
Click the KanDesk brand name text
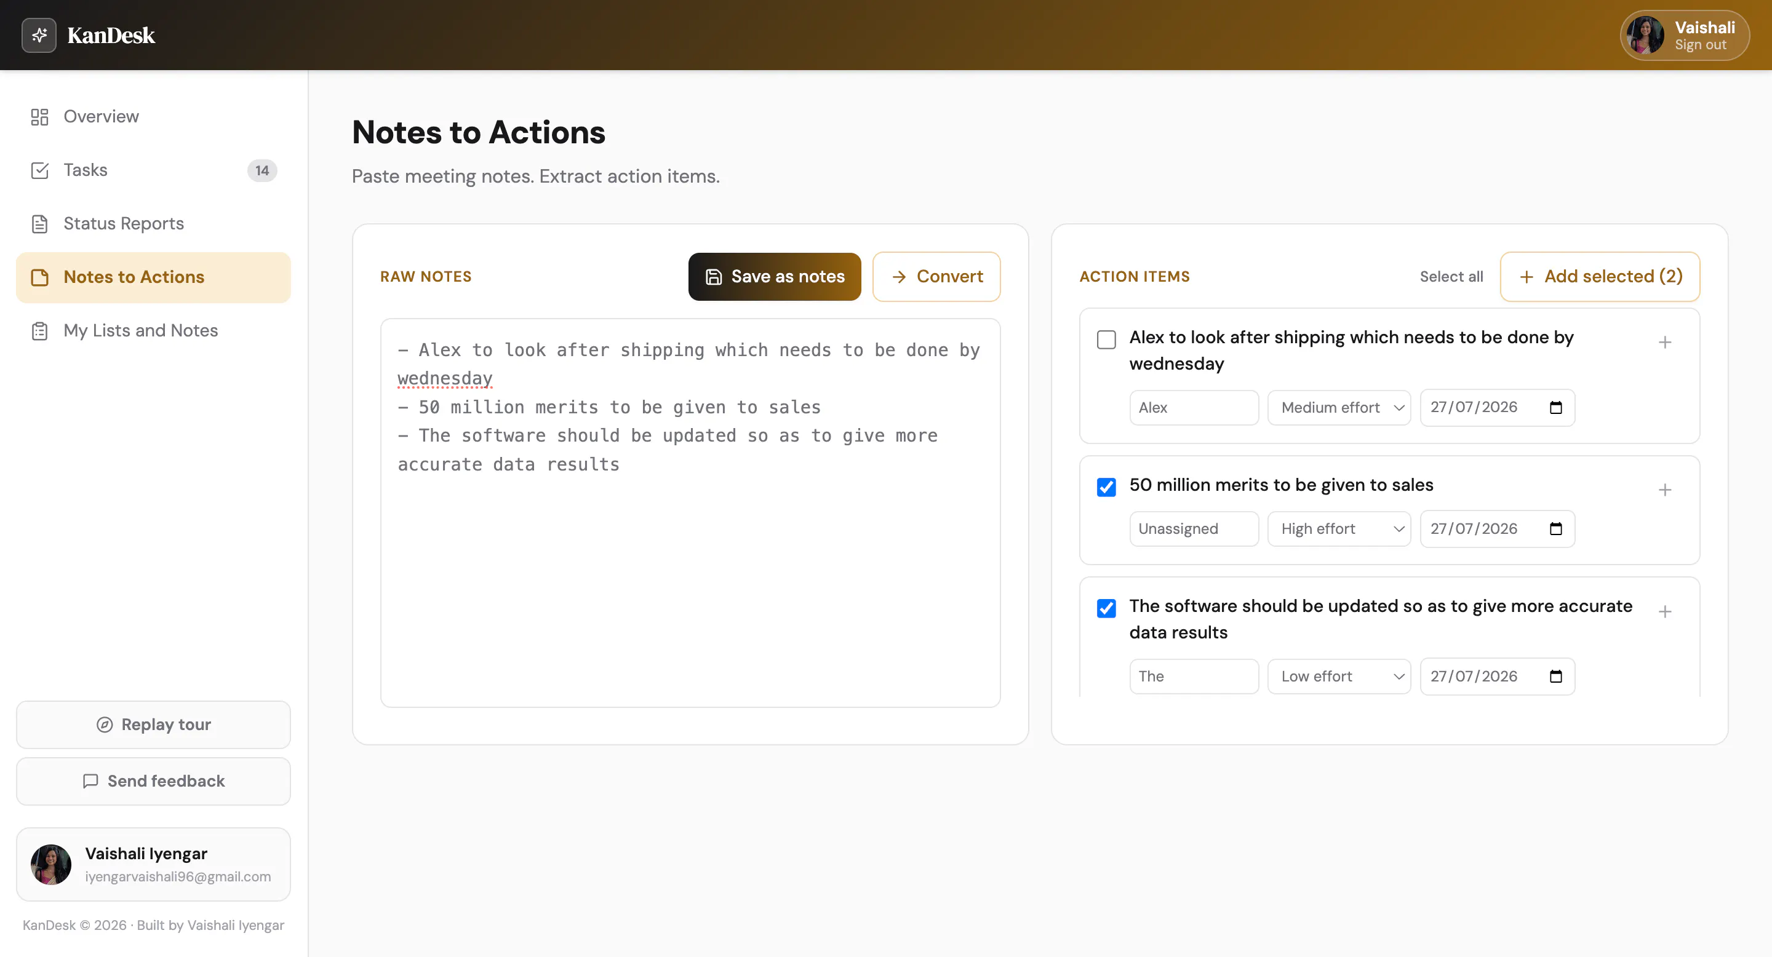click(x=111, y=35)
